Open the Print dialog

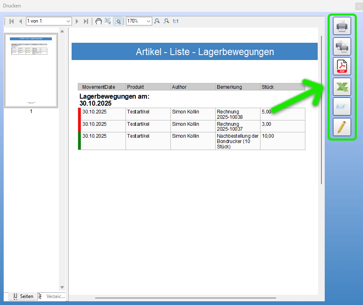tap(342, 25)
